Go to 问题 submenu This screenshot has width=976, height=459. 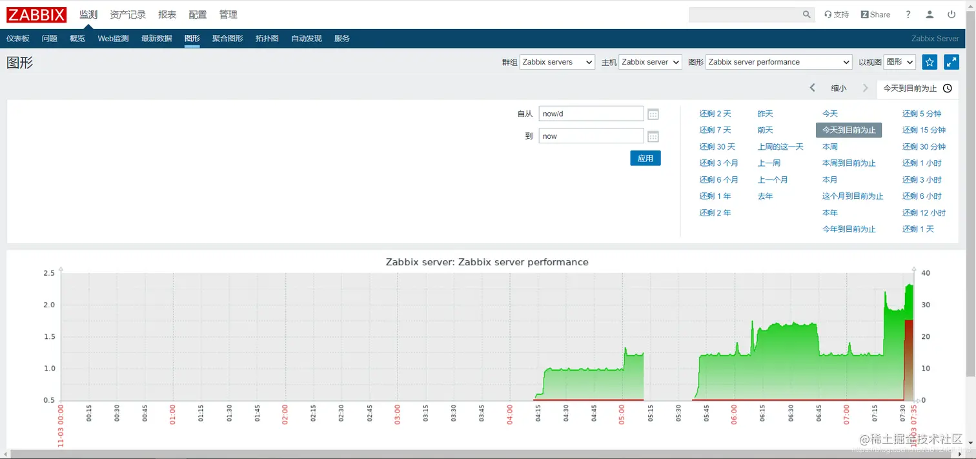pos(50,39)
